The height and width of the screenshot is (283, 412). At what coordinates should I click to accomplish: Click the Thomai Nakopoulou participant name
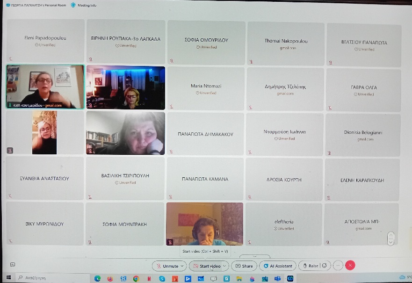(286, 41)
